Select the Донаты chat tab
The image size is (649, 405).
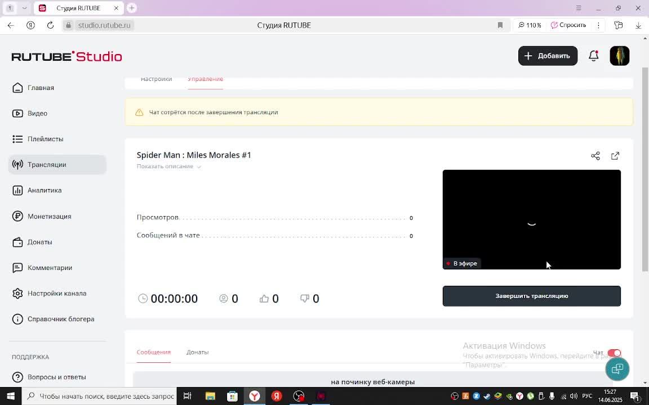197,352
